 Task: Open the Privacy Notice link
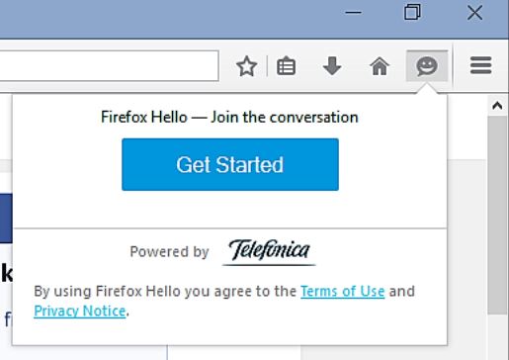tap(80, 312)
